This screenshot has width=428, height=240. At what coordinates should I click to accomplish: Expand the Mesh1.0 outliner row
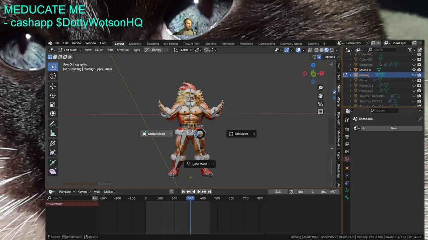pyautogui.click(x=350, y=70)
